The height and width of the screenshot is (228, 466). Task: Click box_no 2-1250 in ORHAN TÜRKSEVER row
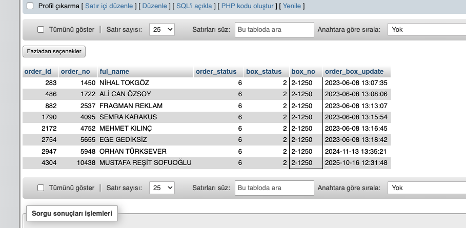(302, 152)
